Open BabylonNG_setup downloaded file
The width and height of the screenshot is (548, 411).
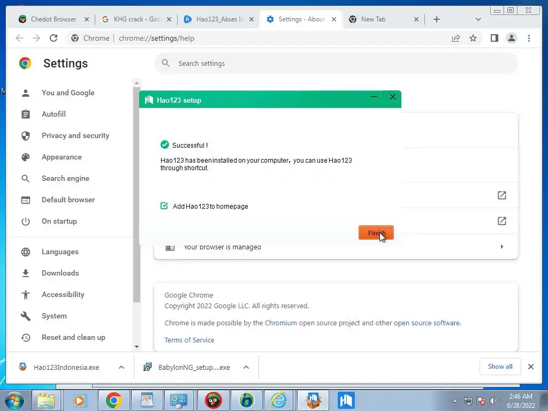click(187, 367)
